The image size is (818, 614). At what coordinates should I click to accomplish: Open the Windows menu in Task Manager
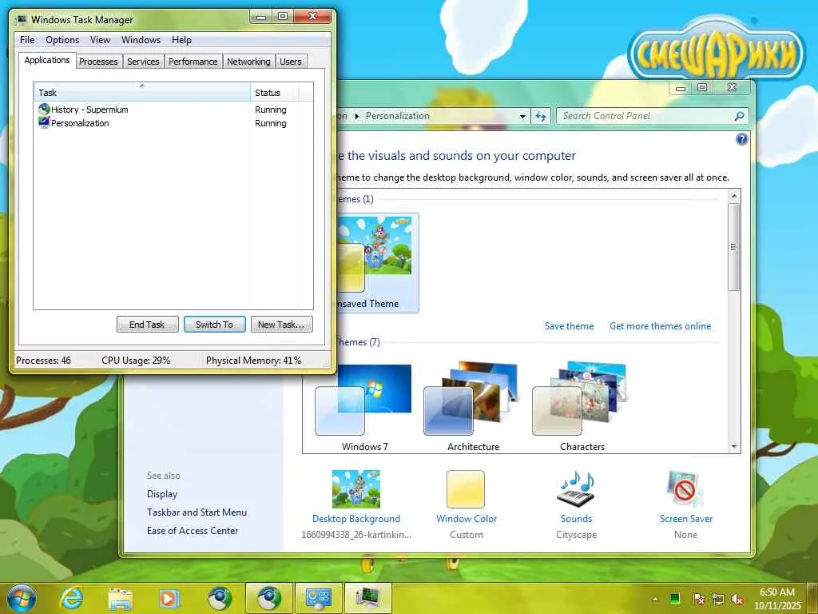(x=141, y=40)
